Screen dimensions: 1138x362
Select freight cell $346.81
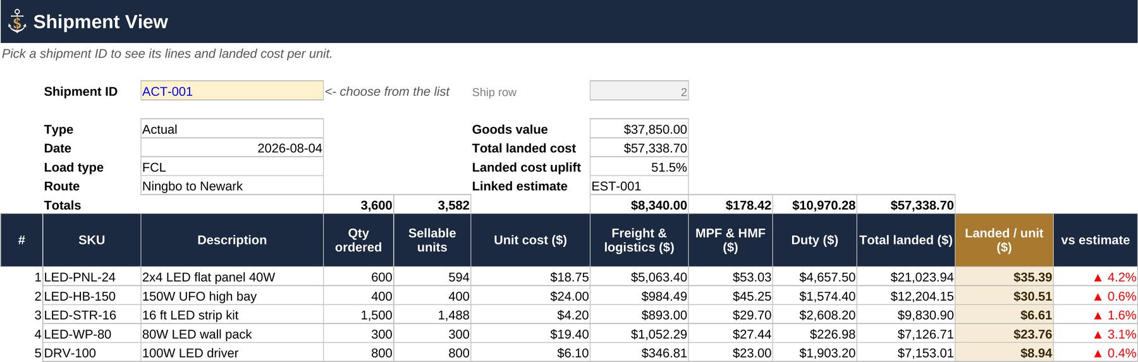639,353
